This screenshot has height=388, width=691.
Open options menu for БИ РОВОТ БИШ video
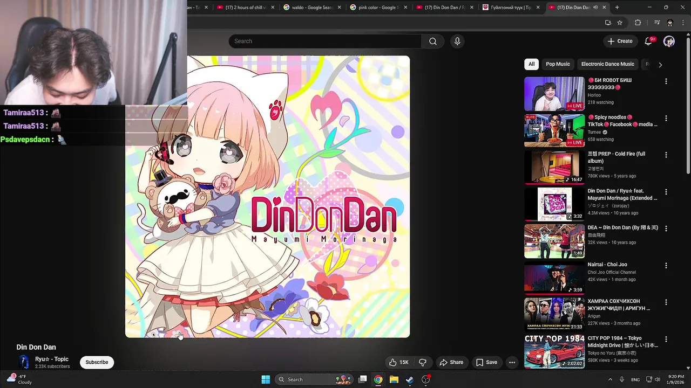click(x=666, y=81)
